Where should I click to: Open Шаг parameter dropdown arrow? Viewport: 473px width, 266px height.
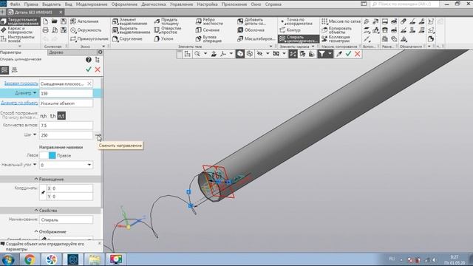(x=35, y=134)
